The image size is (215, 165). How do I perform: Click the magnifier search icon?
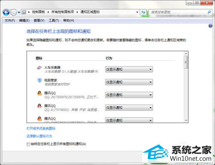209,12
